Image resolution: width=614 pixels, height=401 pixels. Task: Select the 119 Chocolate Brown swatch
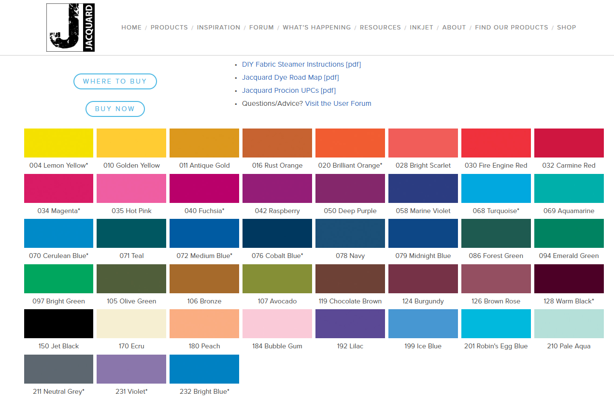(x=350, y=279)
